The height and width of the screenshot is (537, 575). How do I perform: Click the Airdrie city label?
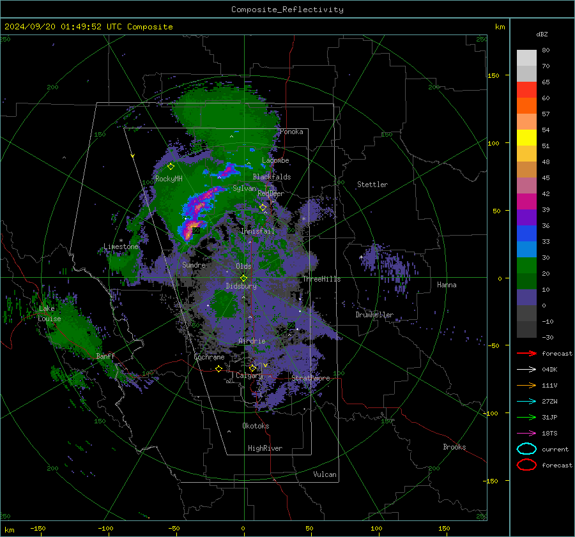(x=252, y=341)
